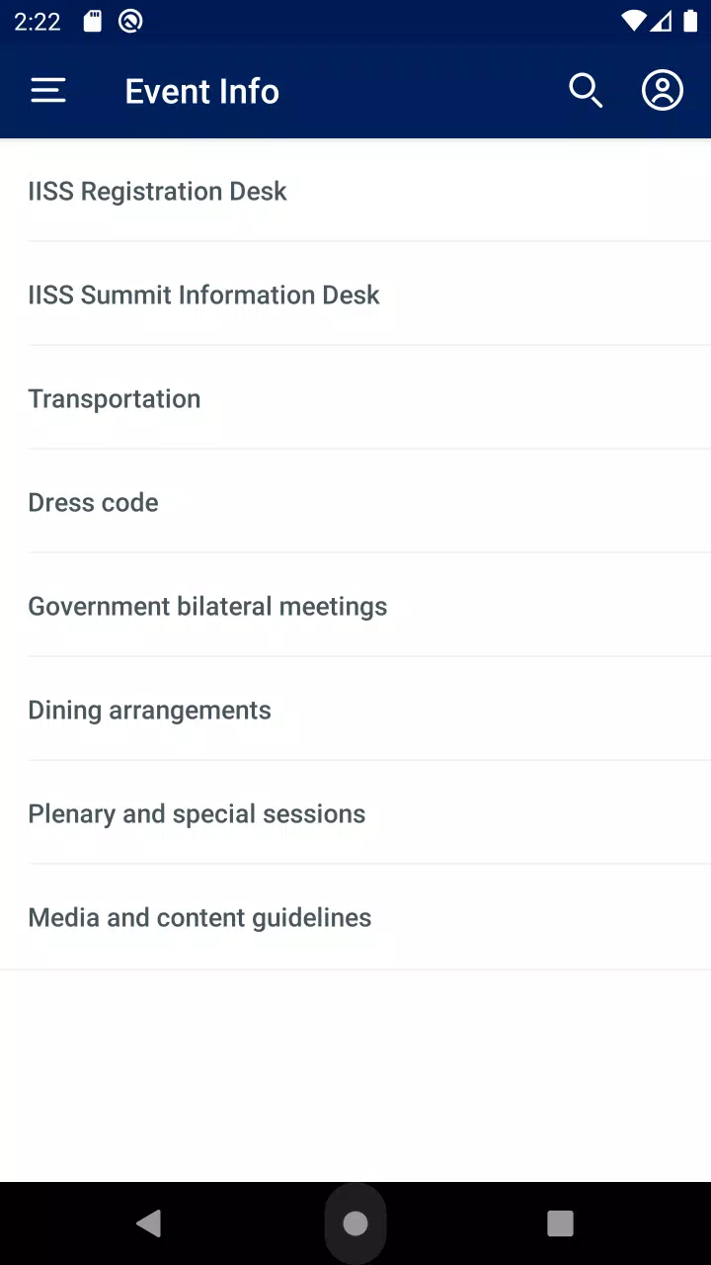The height and width of the screenshot is (1265, 711).
Task: Tap the battery status icon
Action: (x=689, y=22)
